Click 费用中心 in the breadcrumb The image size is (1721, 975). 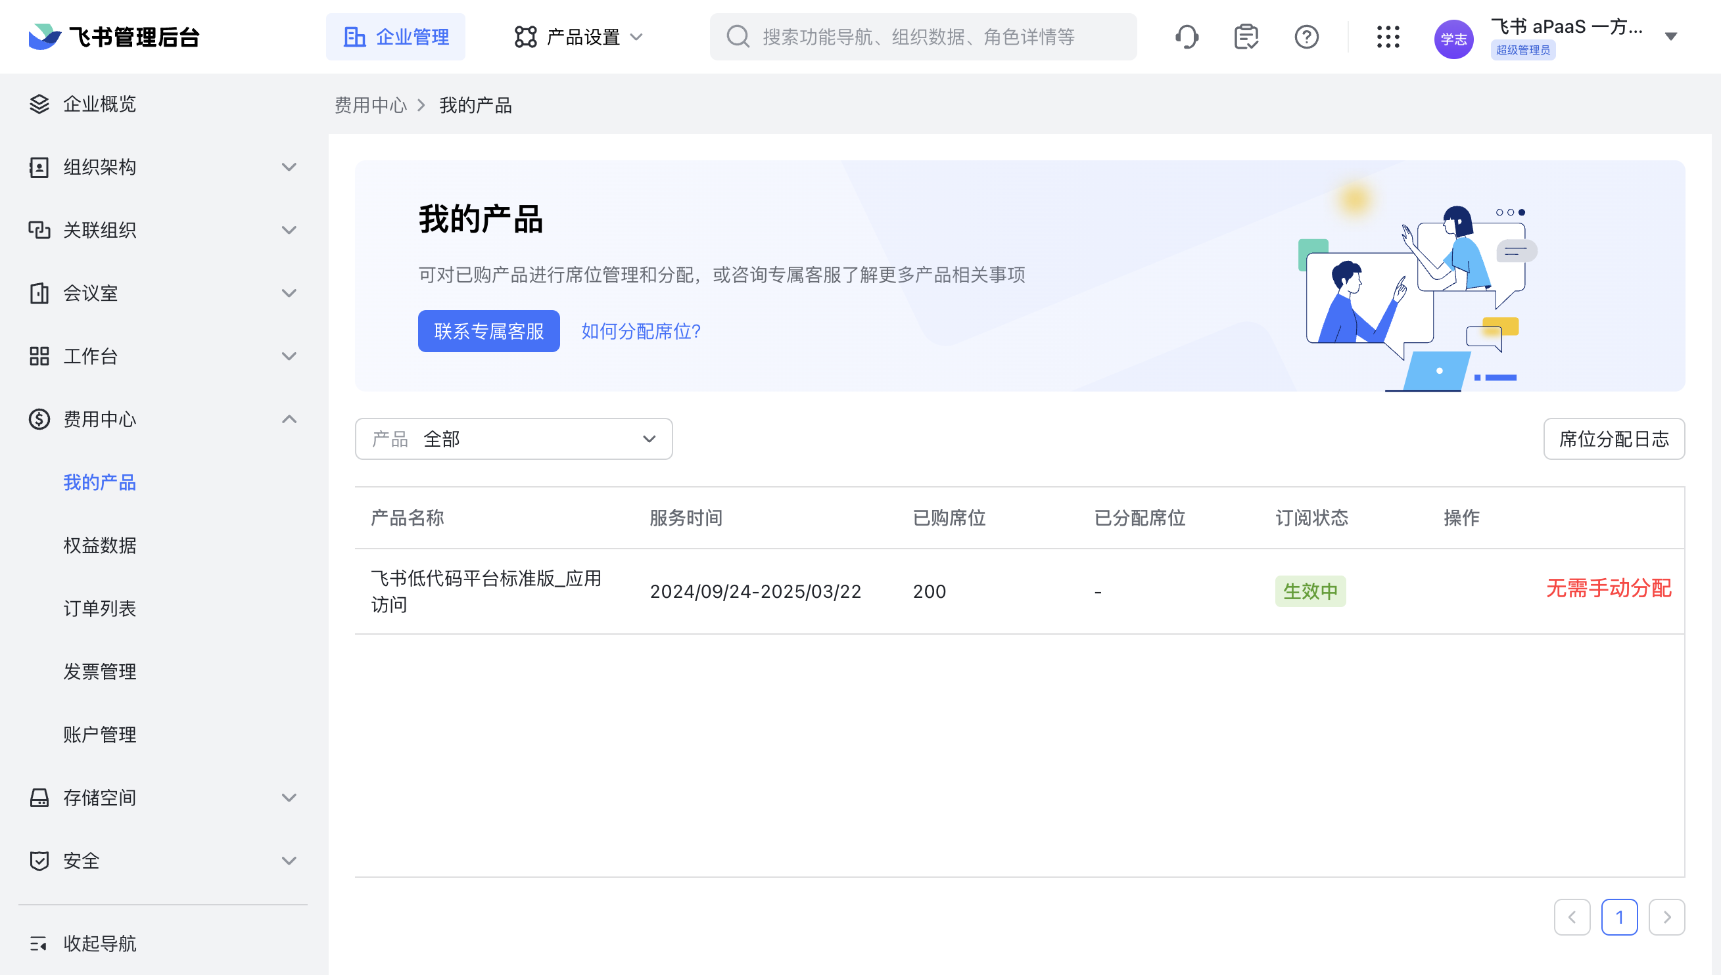[371, 105]
